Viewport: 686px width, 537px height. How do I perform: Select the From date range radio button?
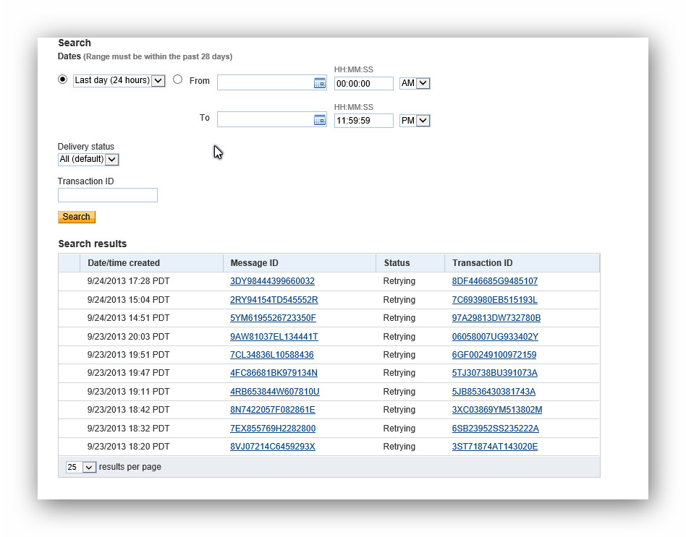pyautogui.click(x=178, y=80)
